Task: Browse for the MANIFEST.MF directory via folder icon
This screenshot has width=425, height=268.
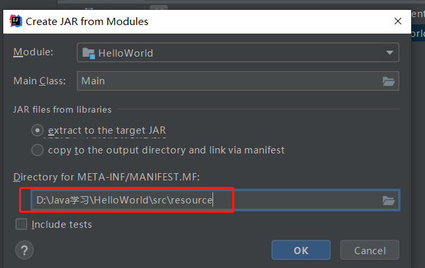Action: (389, 200)
